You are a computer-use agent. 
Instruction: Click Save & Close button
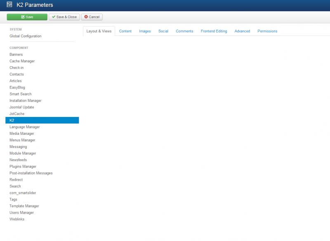[64, 17]
